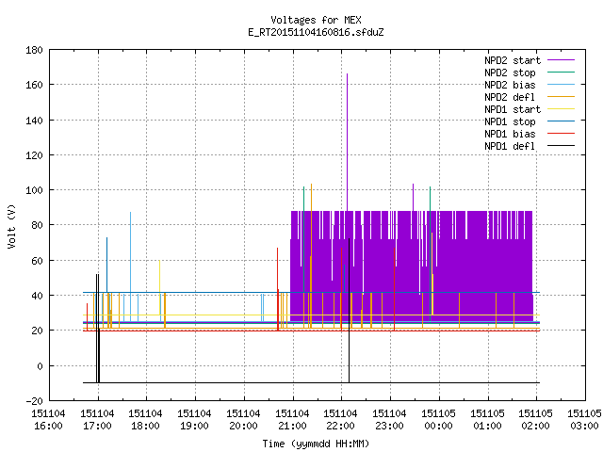Click the green line sample beside NPD2 stop

(561, 73)
